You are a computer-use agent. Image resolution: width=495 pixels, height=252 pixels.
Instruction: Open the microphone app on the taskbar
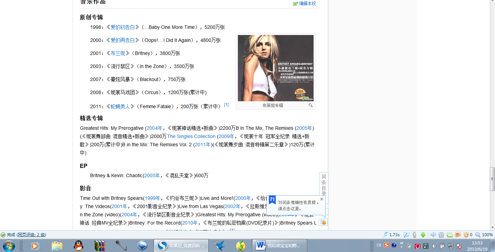click(121, 246)
